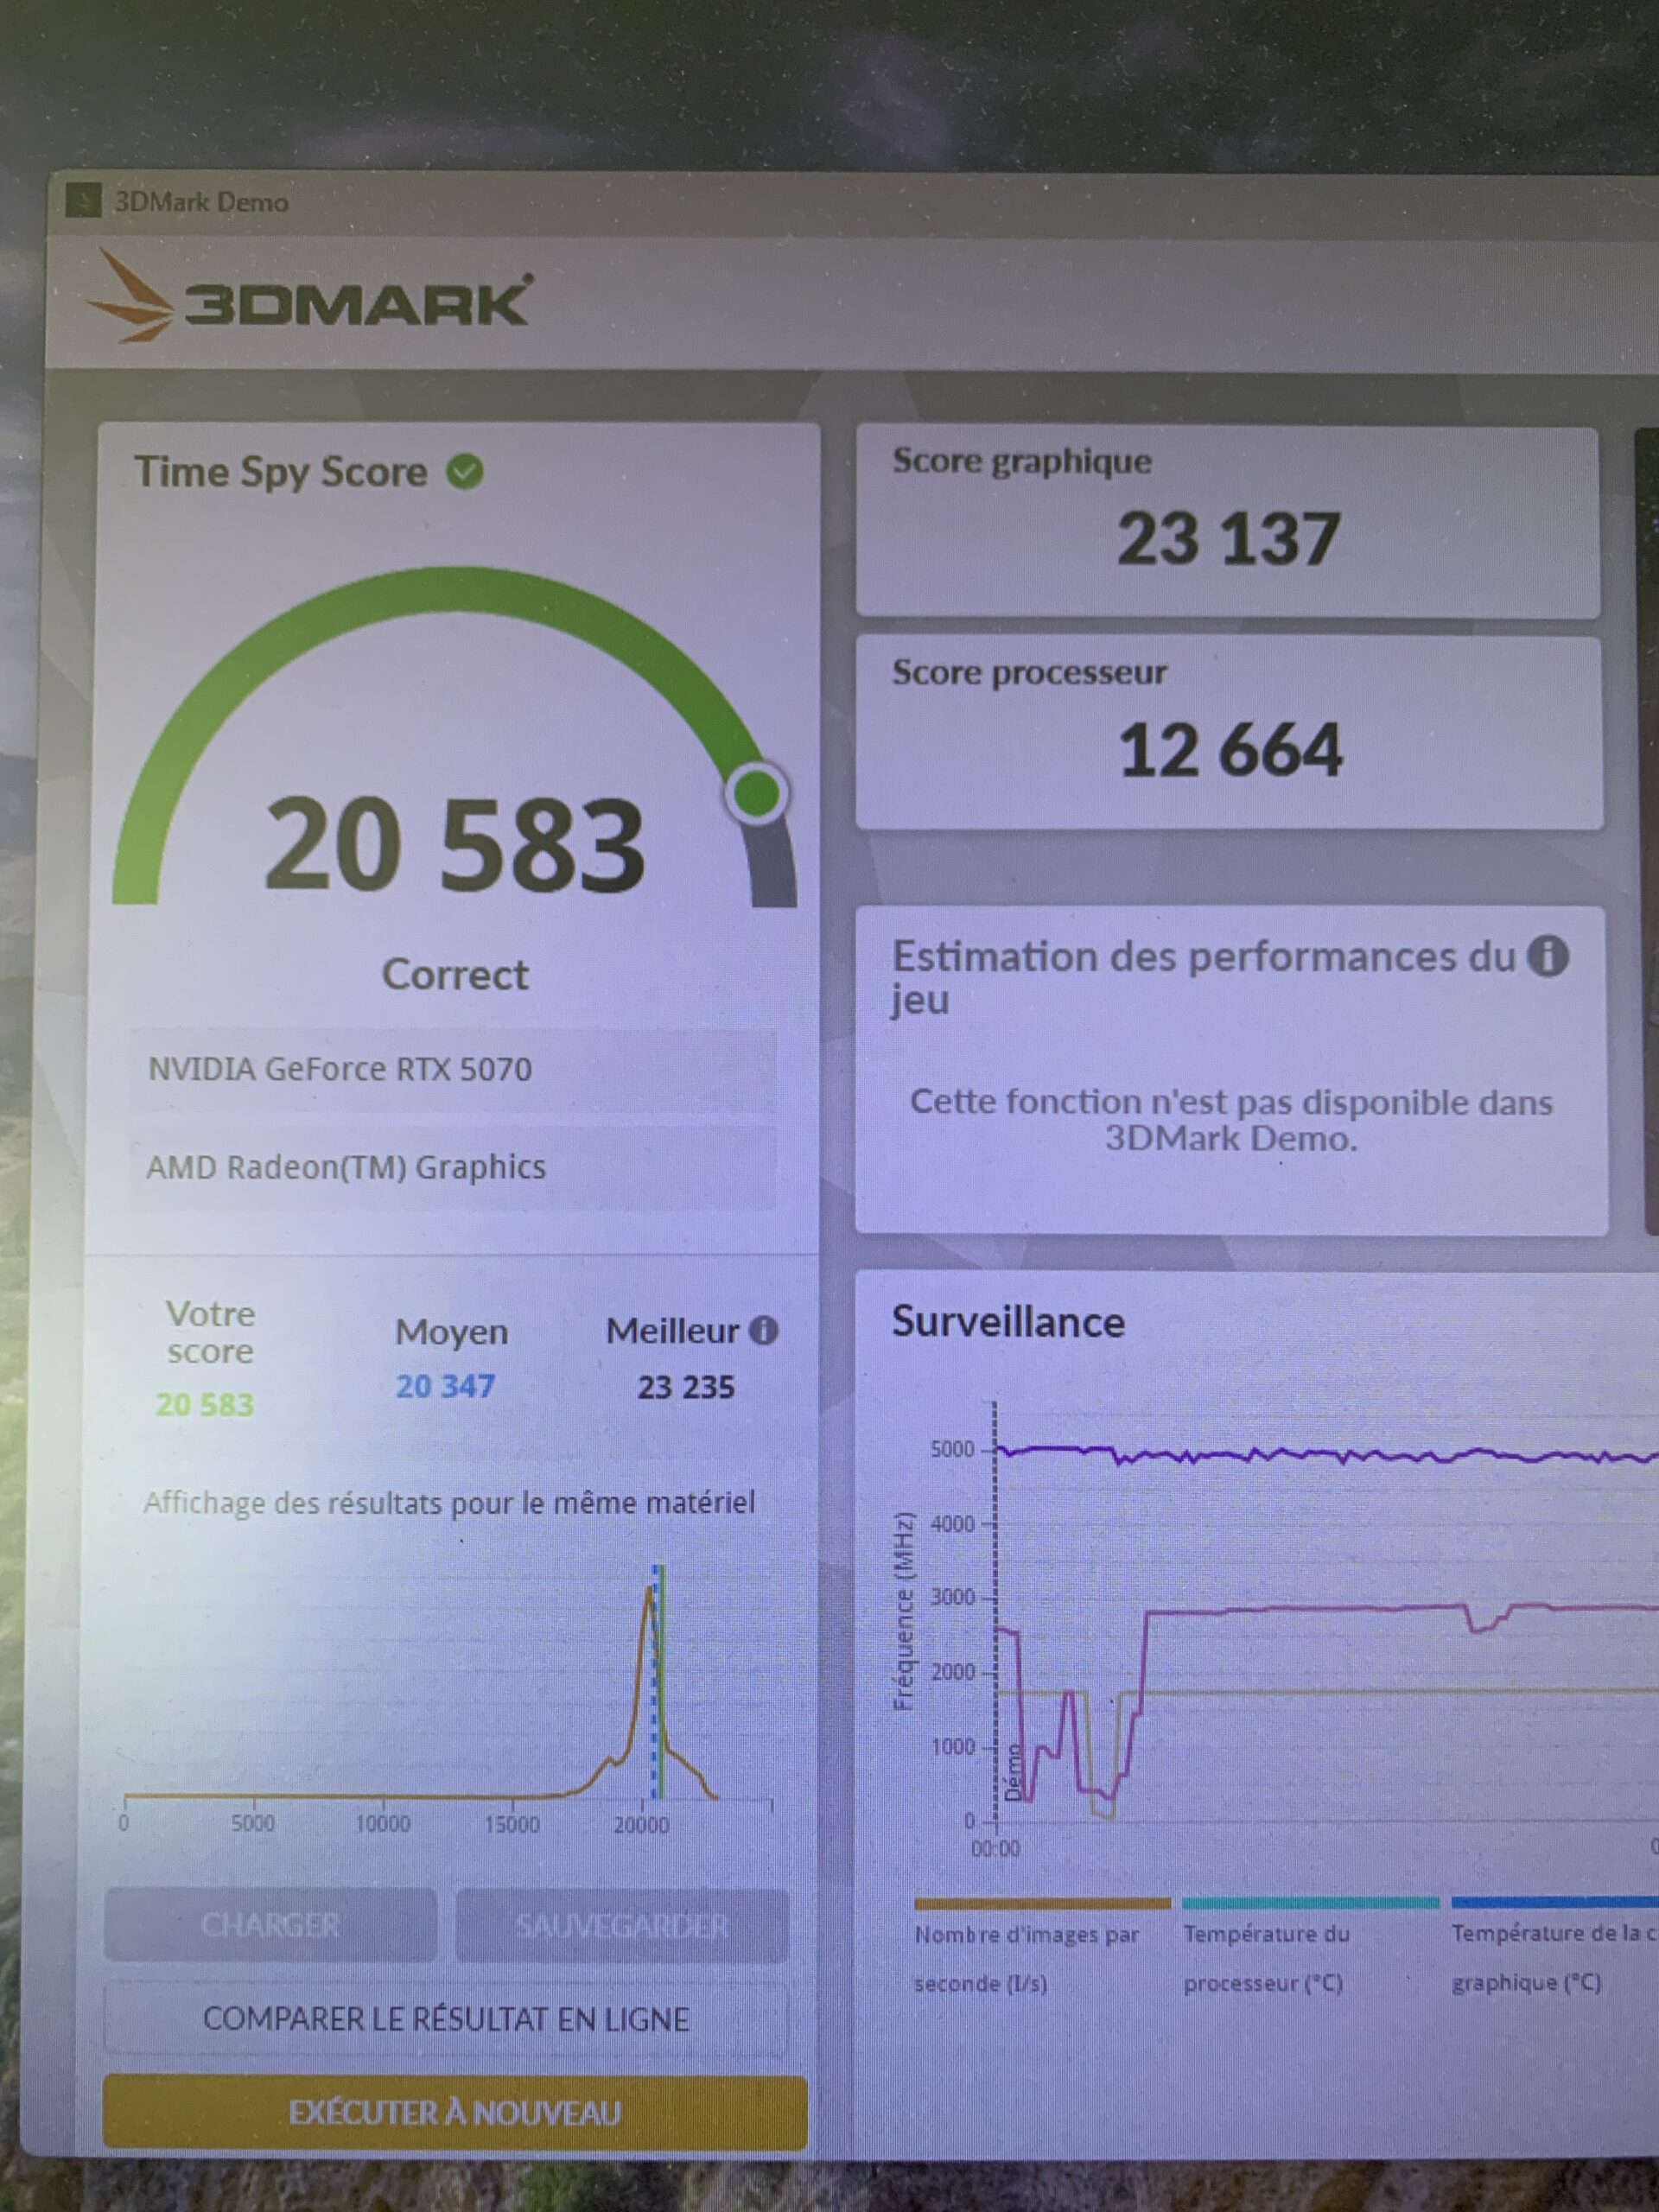The height and width of the screenshot is (2212, 1659).
Task: Click the Surveillance heading
Action: tap(1008, 1322)
